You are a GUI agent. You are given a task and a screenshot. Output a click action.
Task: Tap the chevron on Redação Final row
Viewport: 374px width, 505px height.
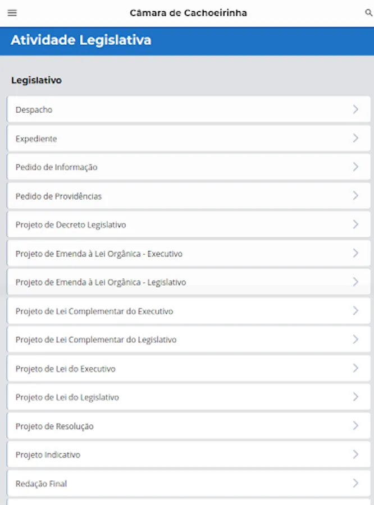click(355, 483)
